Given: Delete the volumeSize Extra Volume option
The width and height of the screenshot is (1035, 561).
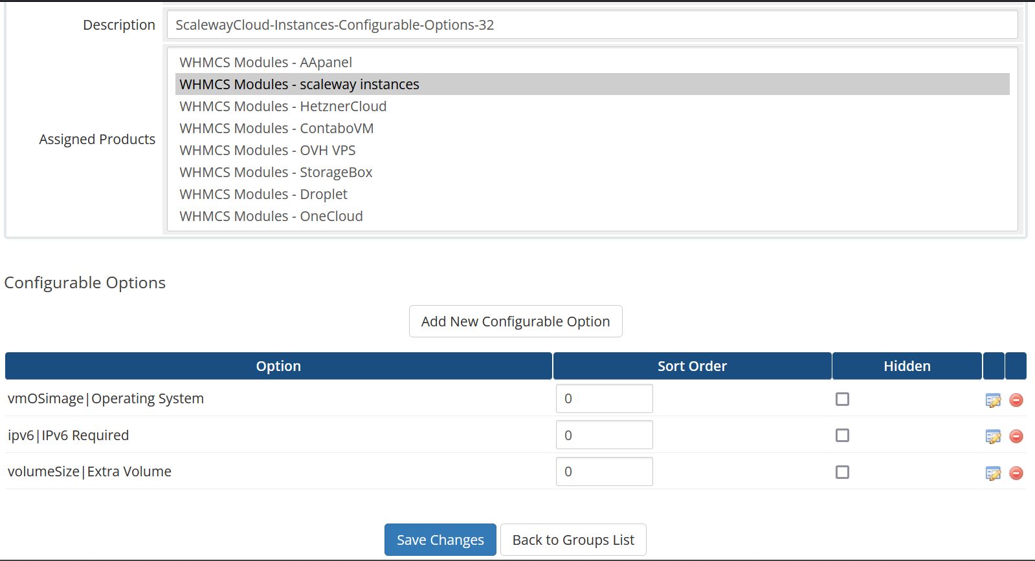Looking at the screenshot, I should [x=1016, y=473].
